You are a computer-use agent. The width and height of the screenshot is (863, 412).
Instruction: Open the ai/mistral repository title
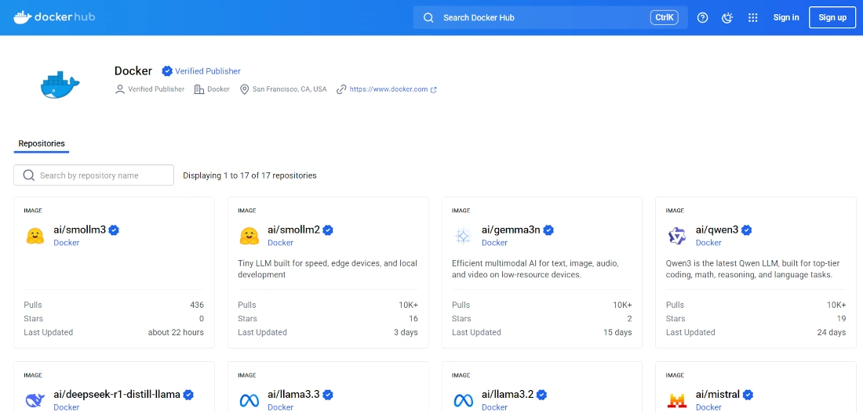pos(718,395)
